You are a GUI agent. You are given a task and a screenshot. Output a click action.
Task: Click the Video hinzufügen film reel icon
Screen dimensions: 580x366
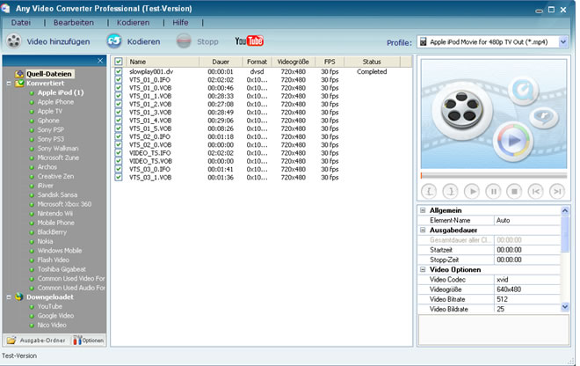pyautogui.click(x=14, y=41)
